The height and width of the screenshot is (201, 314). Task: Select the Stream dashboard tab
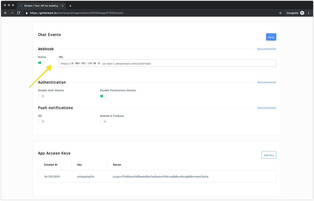pyautogui.click(x=42, y=6)
